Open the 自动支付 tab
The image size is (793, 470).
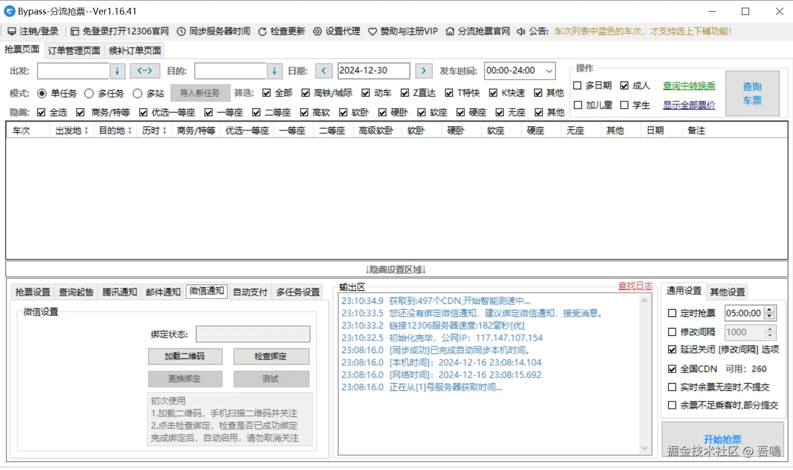coord(250,292)
